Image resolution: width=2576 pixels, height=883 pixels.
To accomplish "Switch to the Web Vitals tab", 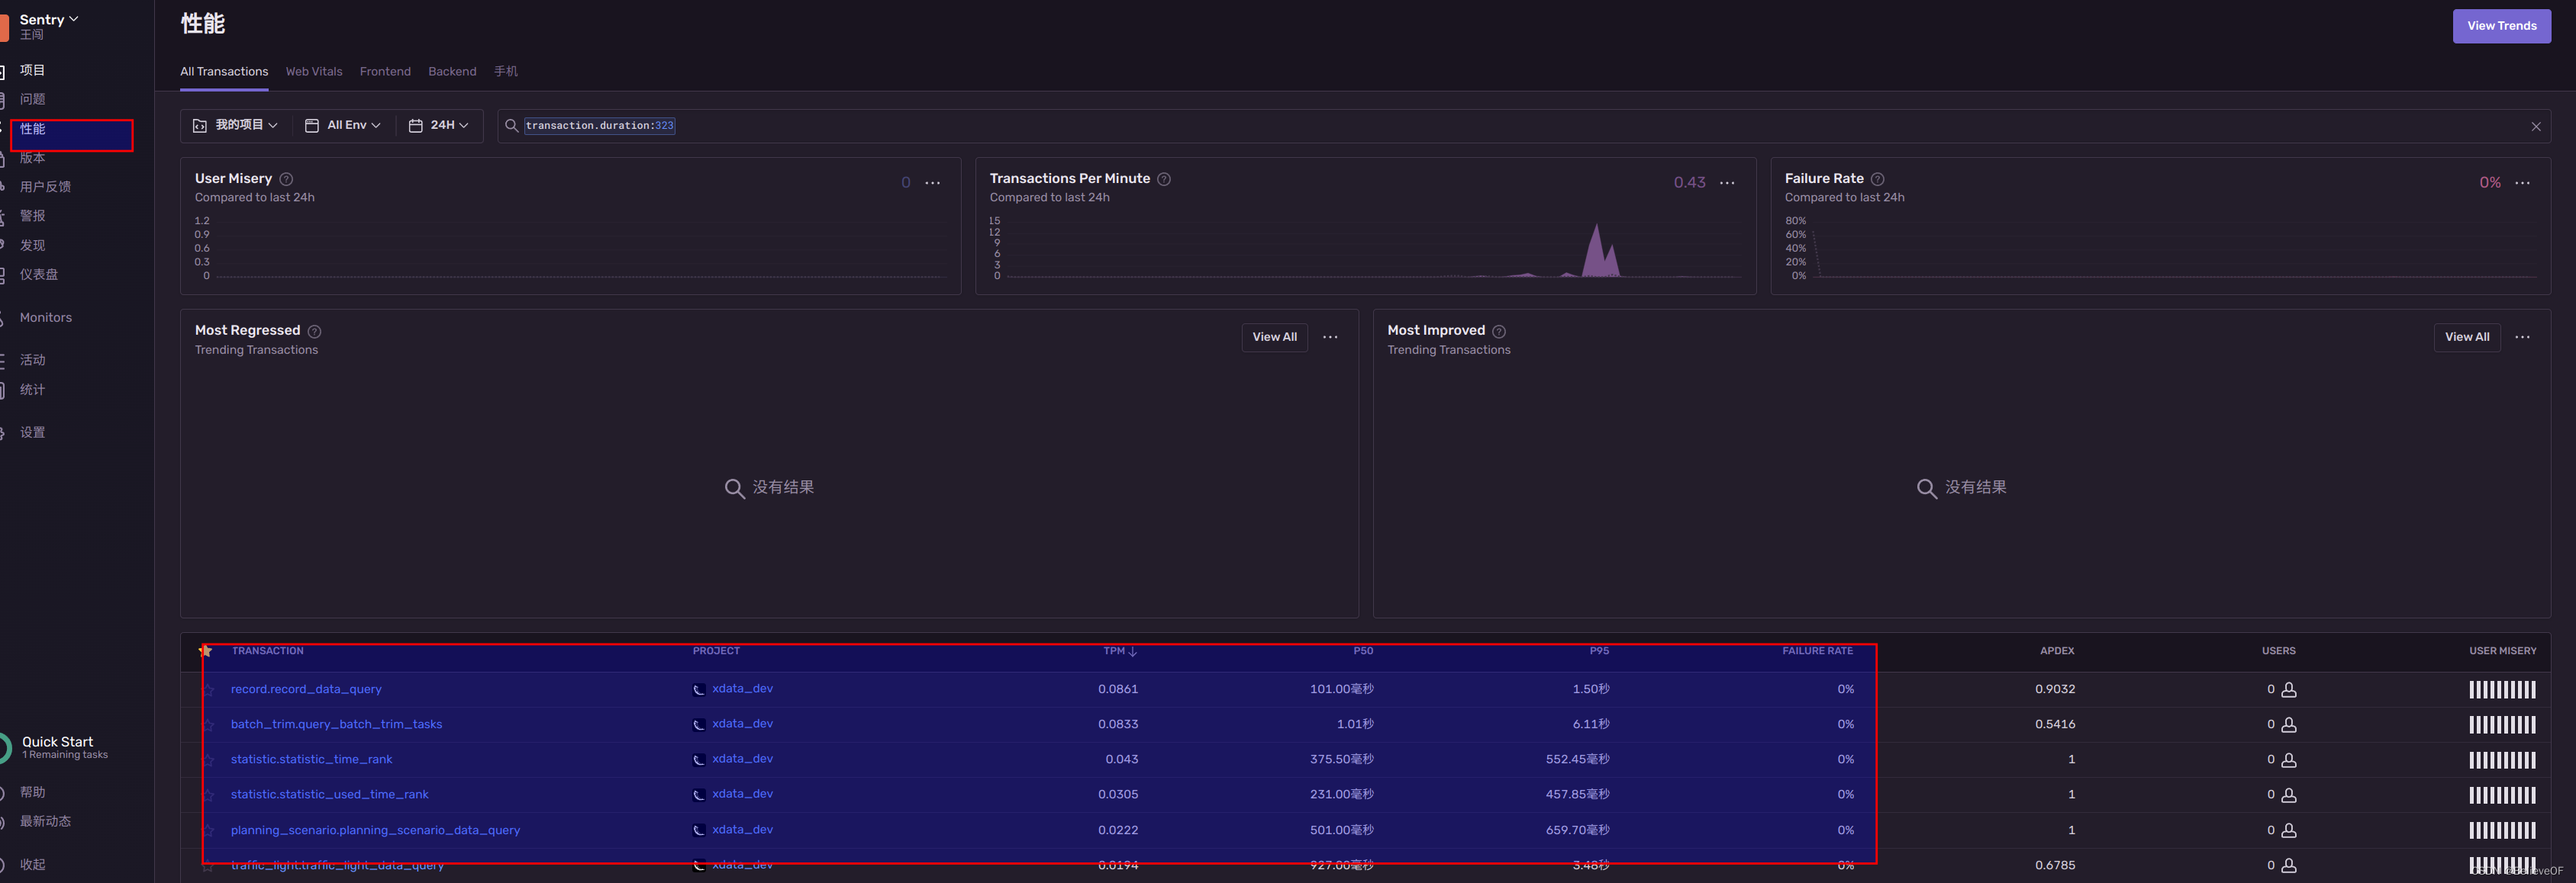I will point(314,72).
